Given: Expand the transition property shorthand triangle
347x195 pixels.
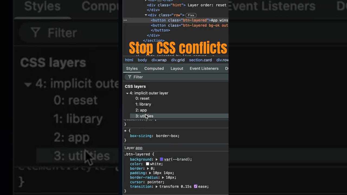Looking at the screenshot, I should (156, 187).
